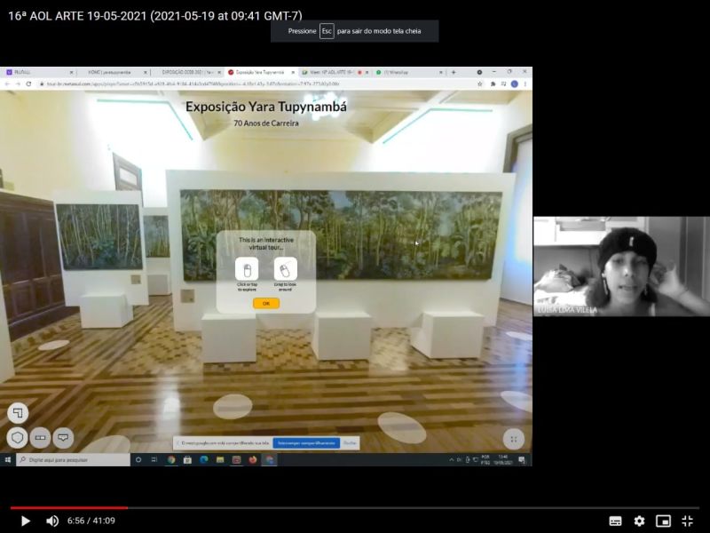Exit full screen mode
The height and width of the screenshot is (533, 710).
(687, 521)
